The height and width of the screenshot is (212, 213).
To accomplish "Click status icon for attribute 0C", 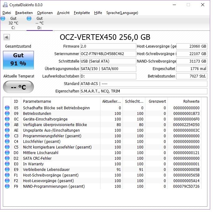I will [7, 119].
